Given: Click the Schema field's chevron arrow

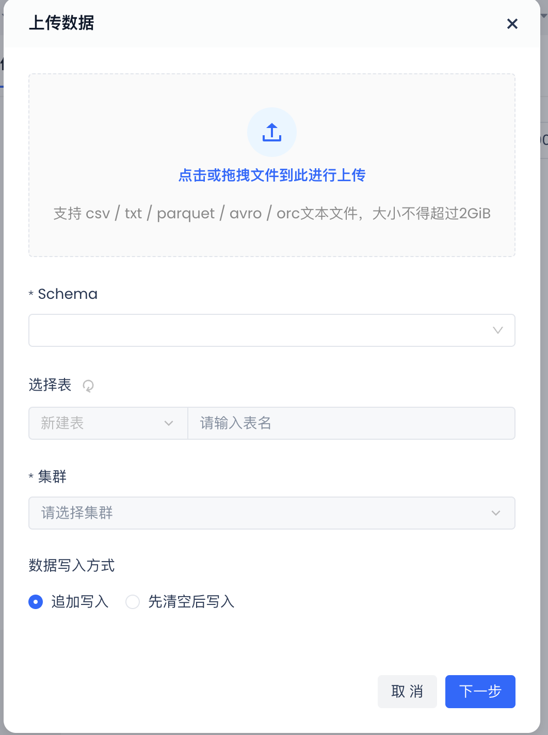Looking at the screenshot, I should point(497,330).
